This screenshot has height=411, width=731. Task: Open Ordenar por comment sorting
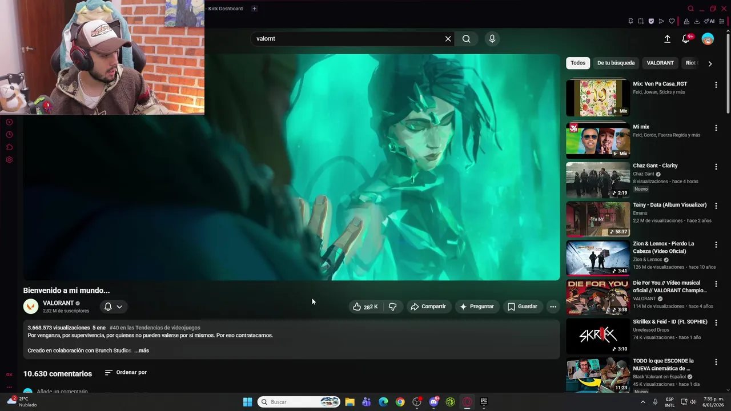pos(126,372)
